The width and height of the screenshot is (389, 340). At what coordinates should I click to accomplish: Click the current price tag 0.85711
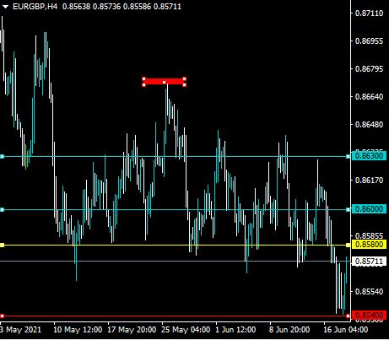(x=369, y=262)
